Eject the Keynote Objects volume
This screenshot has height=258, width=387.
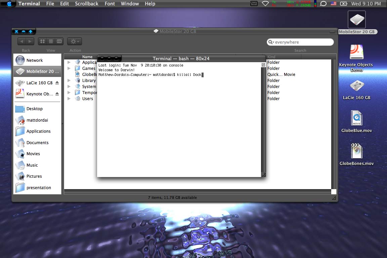coord(57,94)
